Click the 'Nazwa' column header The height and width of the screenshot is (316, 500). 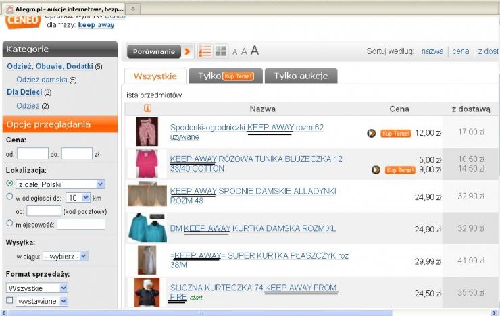pyautogui.click(x=262, y=109)
